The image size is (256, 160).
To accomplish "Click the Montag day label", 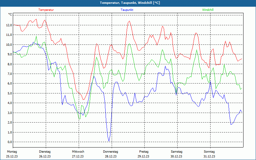I will click(x=12, y=152).
